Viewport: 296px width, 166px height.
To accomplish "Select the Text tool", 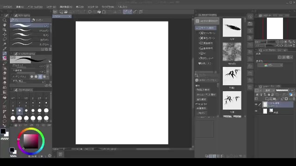I will pos(5,116).
